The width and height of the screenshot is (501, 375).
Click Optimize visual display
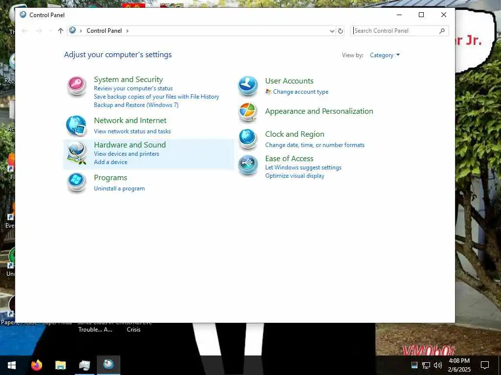click(295, 176)
